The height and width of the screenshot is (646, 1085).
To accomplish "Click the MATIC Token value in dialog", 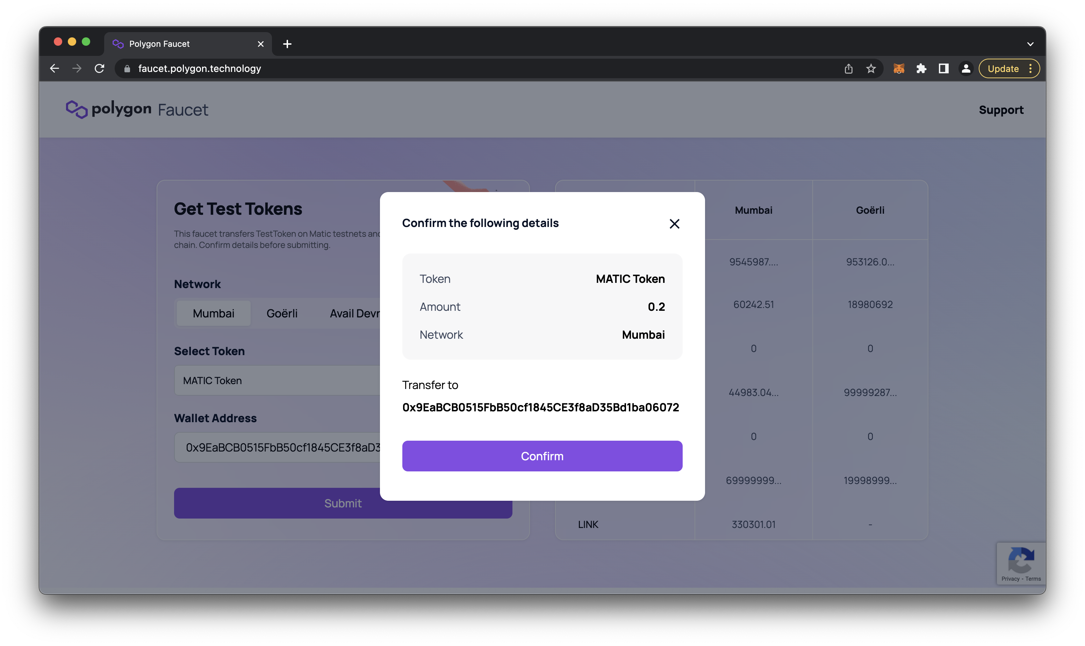I will [x=630, y=279].
